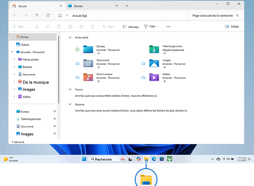Screen dimensions: 254x186
Task: Unpin Images in the sidebar pinned list
Action: 54,134
